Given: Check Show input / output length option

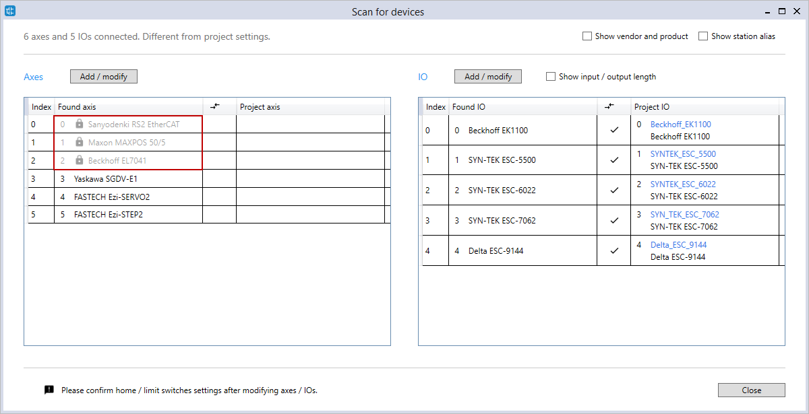Looking at the screenshot, I should (x=551, y=77).
